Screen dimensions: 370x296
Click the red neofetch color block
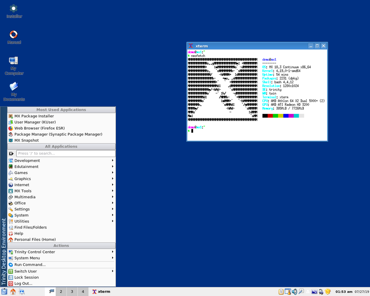pyautogui.click(x=270, y=116)
